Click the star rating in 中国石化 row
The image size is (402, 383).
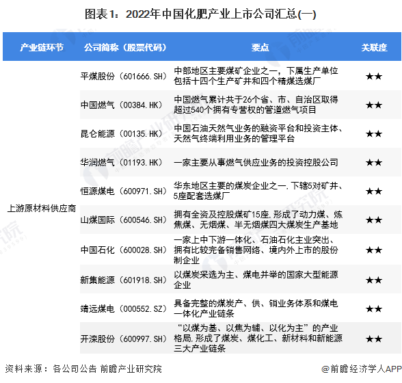click(374, 250)
